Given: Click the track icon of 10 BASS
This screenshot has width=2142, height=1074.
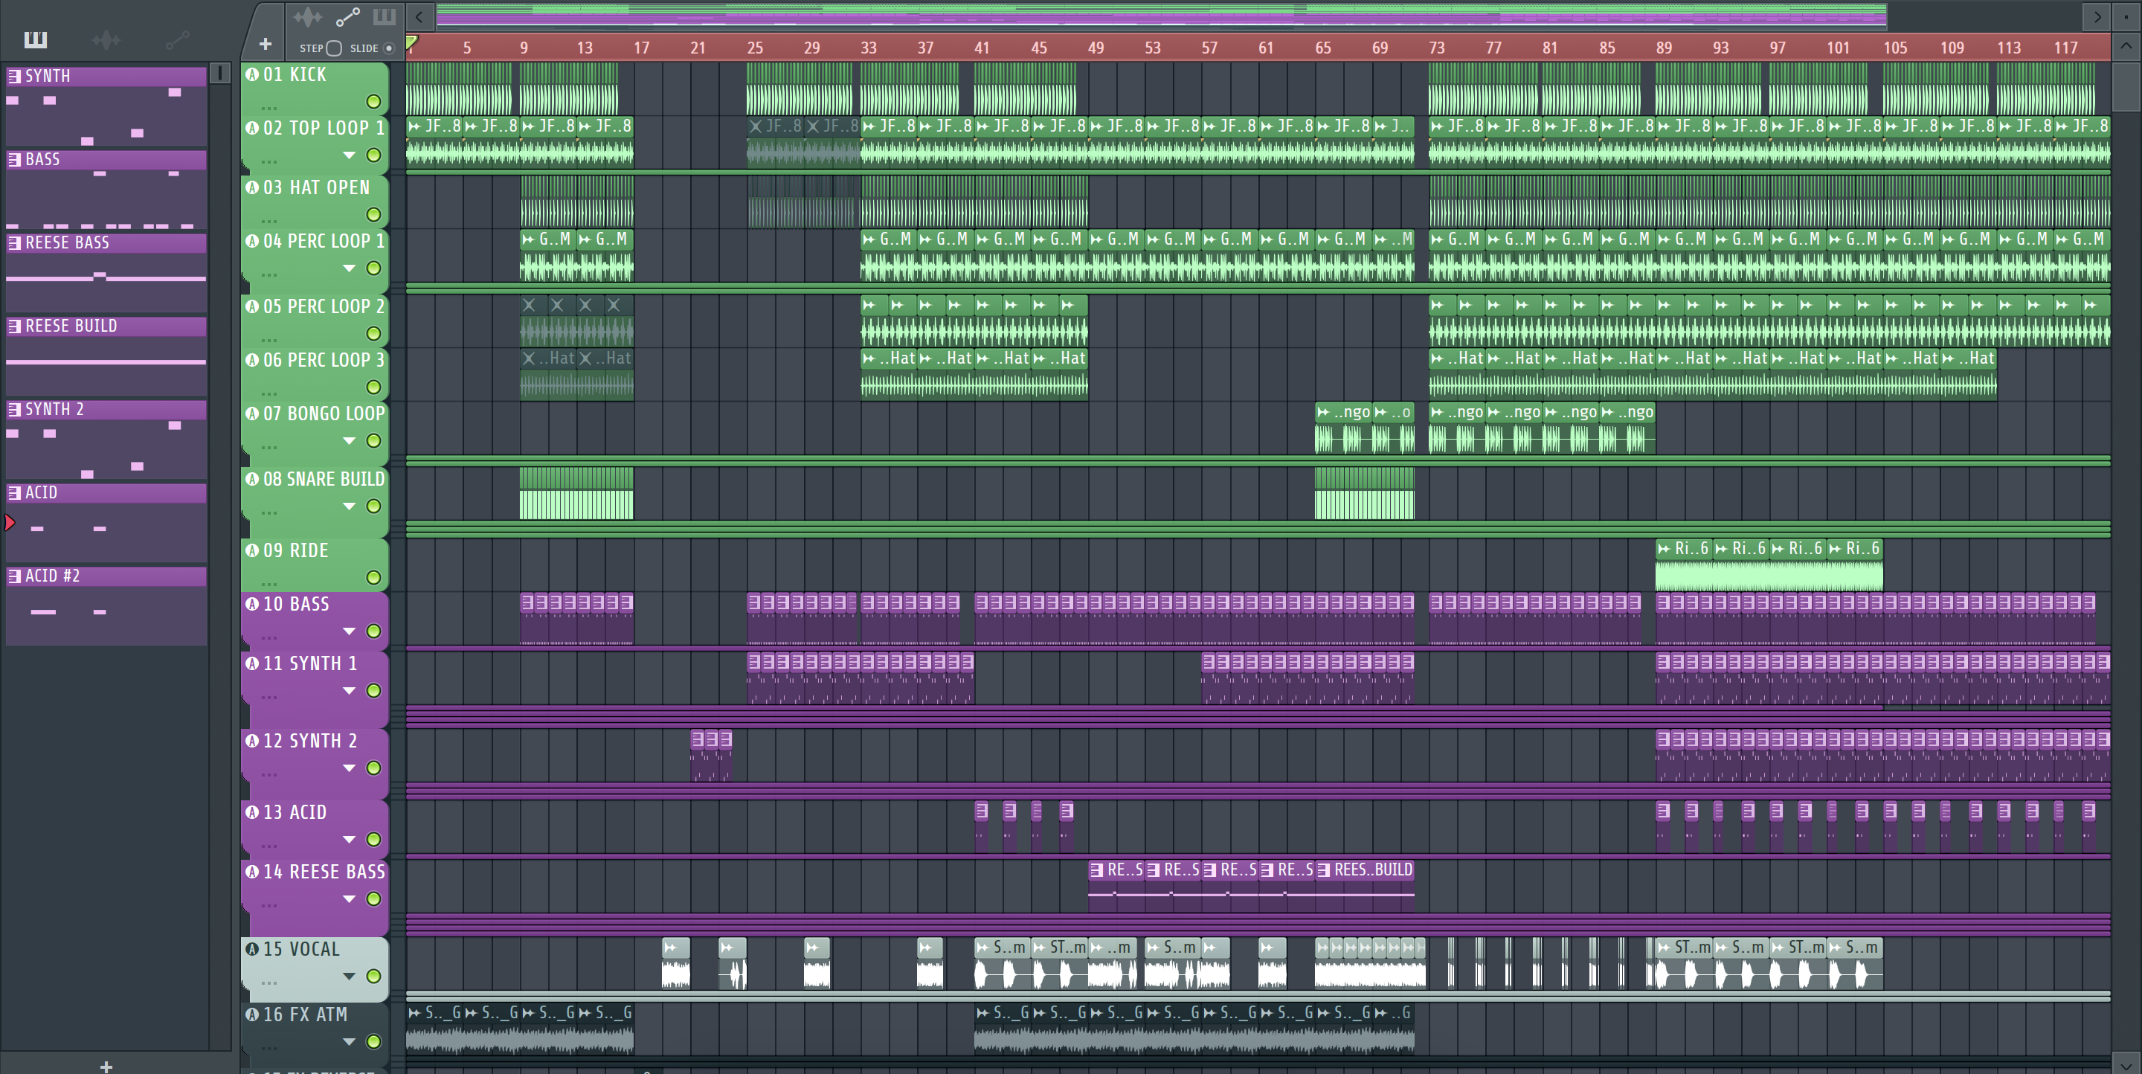Looking at the screenshot, I should point(252,605).
